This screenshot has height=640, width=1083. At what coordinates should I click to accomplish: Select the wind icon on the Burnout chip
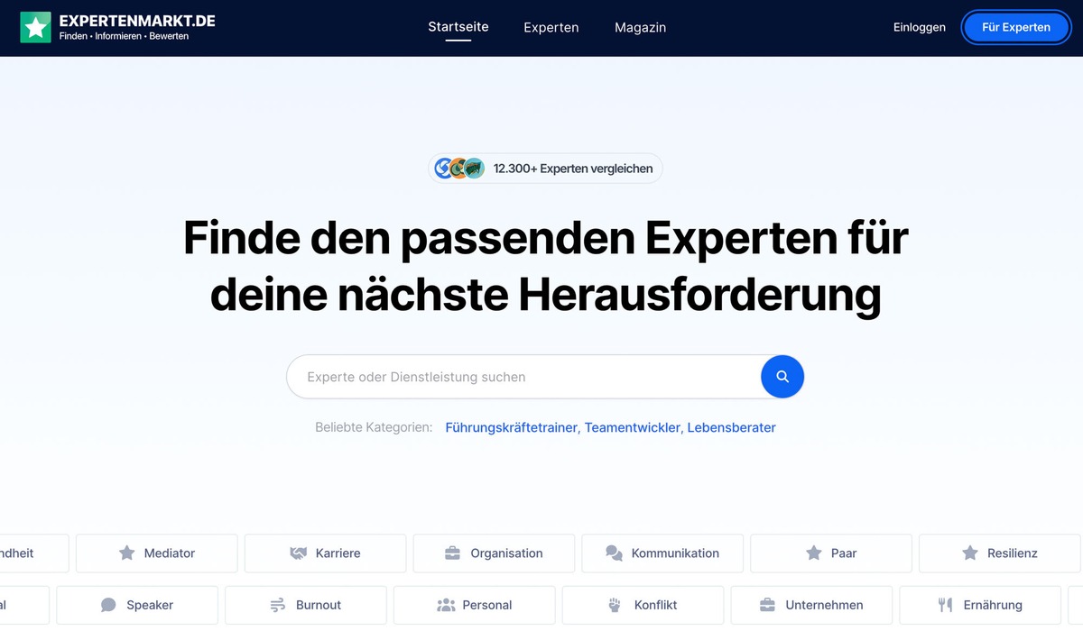point(277,605)
